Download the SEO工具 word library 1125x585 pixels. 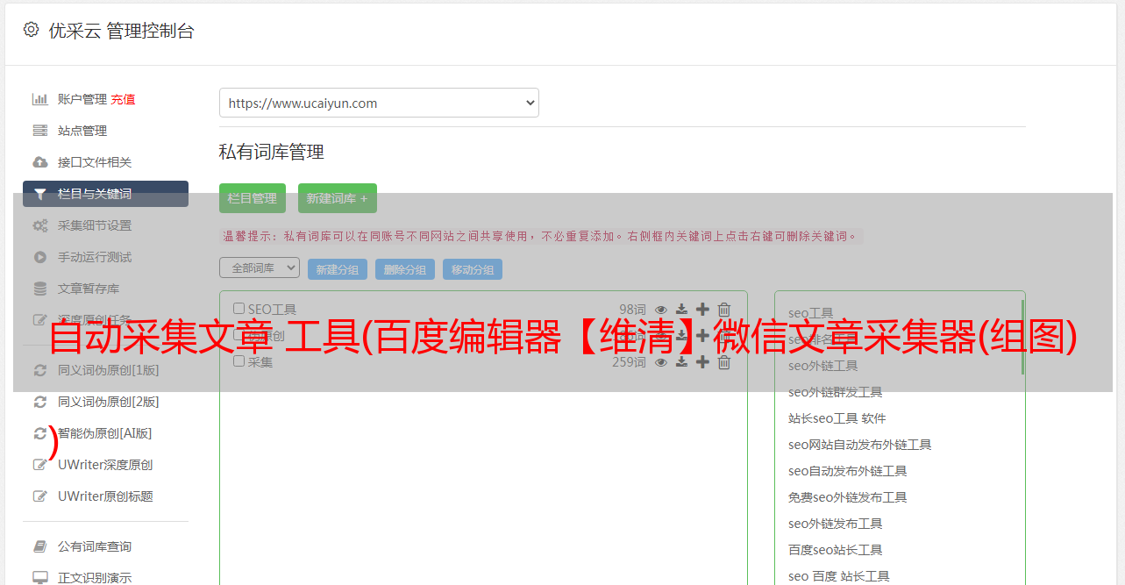pos(681,309)
